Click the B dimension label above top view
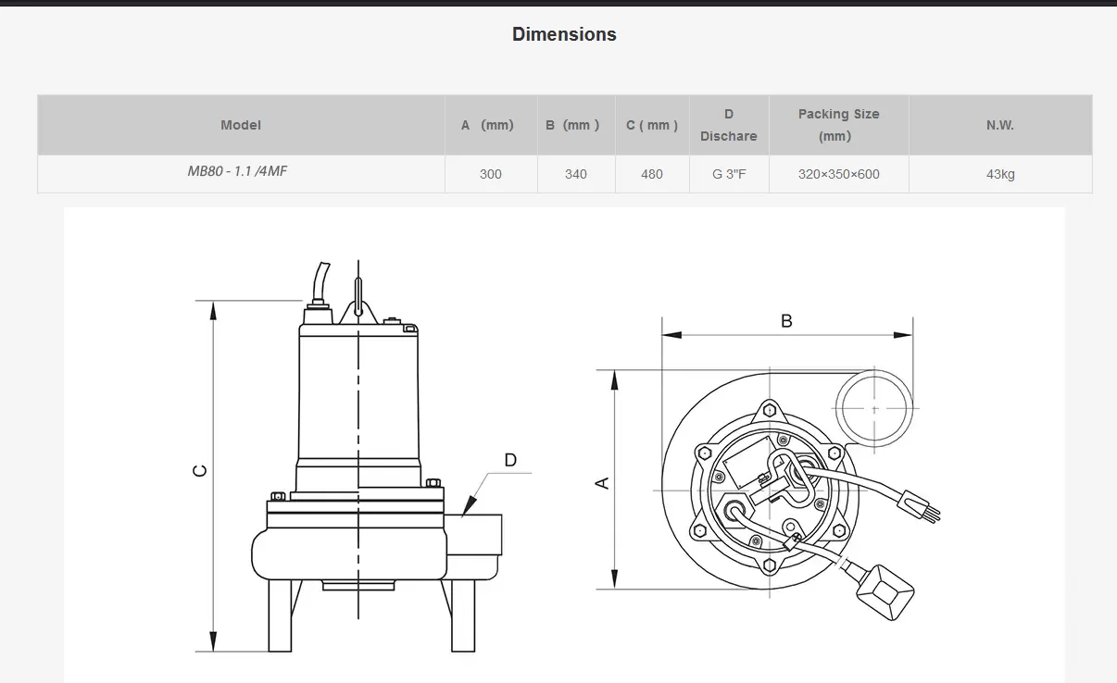The width and height of the screenshot is (1117, 683). [x=786, y=321]
